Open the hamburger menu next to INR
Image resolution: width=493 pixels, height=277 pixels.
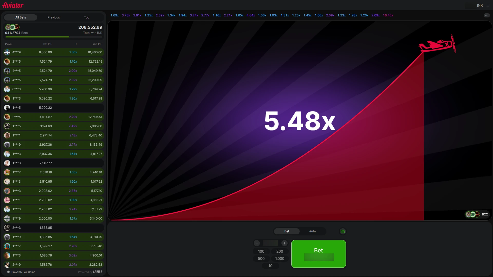point(487,5)
